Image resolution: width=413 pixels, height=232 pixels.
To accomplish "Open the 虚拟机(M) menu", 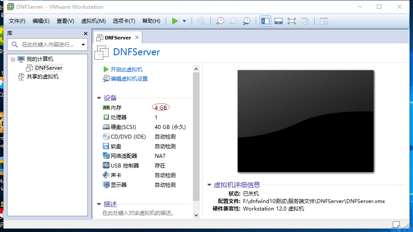I will tap(93, 21).
